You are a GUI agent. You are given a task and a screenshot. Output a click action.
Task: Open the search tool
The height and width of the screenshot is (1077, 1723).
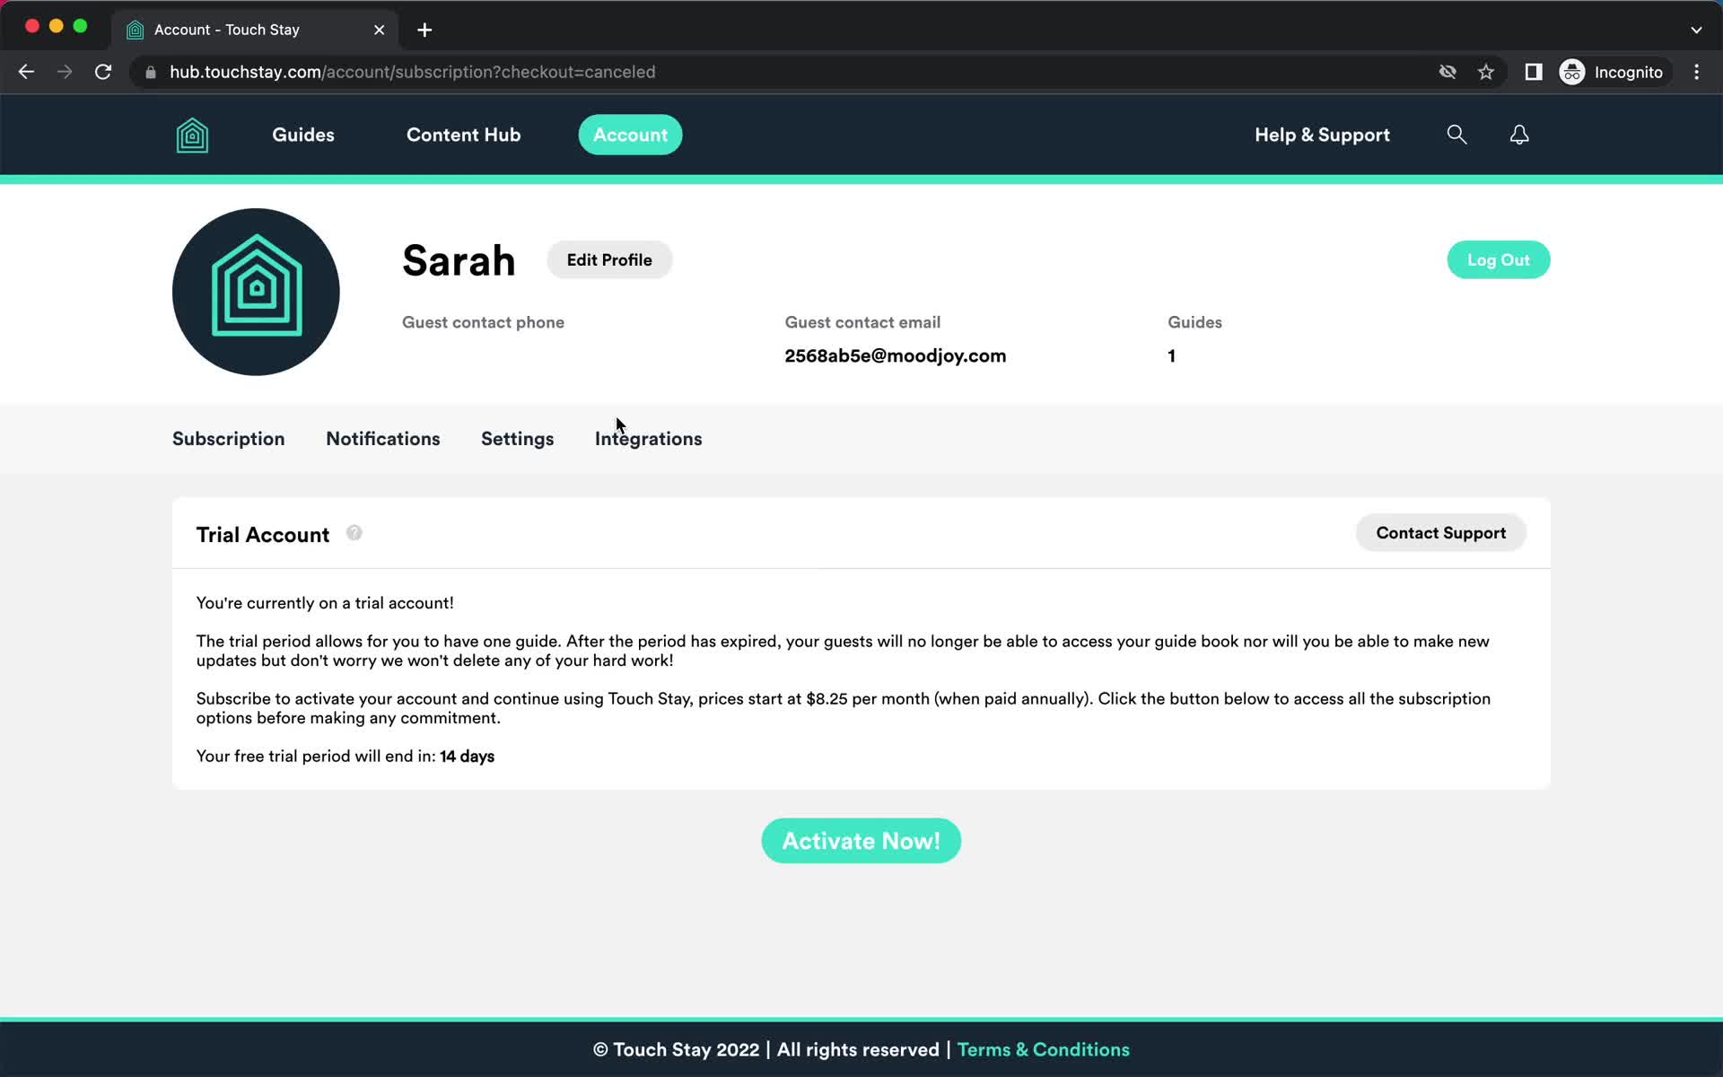[1457, 134]
